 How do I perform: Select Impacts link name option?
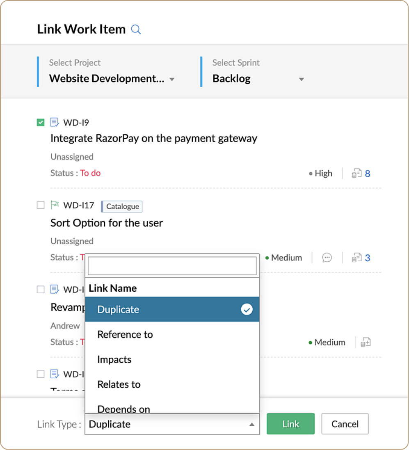pos(114,359)
